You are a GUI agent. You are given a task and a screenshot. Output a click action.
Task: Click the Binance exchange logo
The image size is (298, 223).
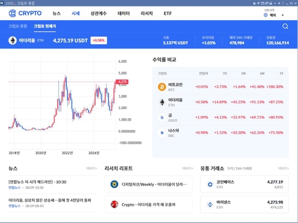[x=210, y=205]
